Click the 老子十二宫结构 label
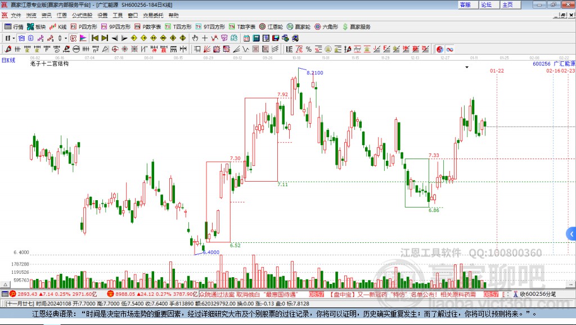The width and height of the screenshot is (576, 325). [49, 64]
